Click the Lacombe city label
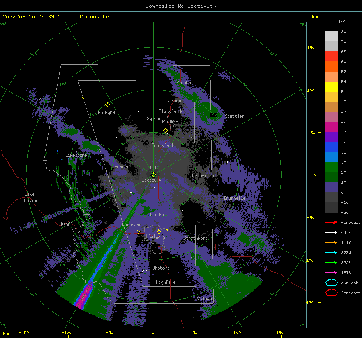362x338 pixels. click(x=174, y=101)
